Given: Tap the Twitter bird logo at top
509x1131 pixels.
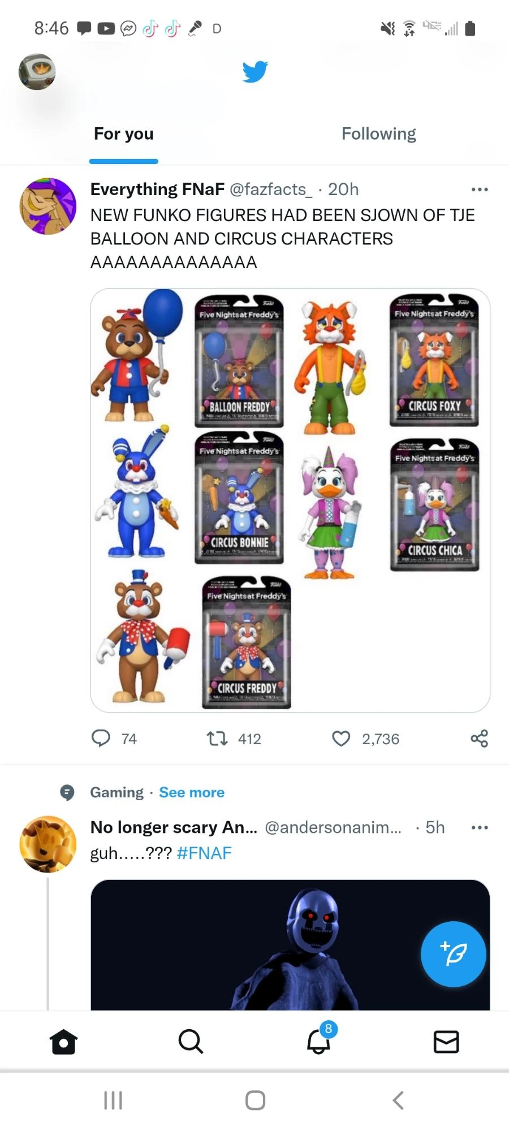Looking at the screenshot, I should pyautogui.click(x=255, y=70).
